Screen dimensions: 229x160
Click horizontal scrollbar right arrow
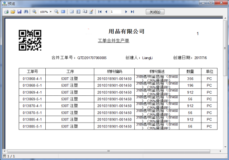click(220, 151)
